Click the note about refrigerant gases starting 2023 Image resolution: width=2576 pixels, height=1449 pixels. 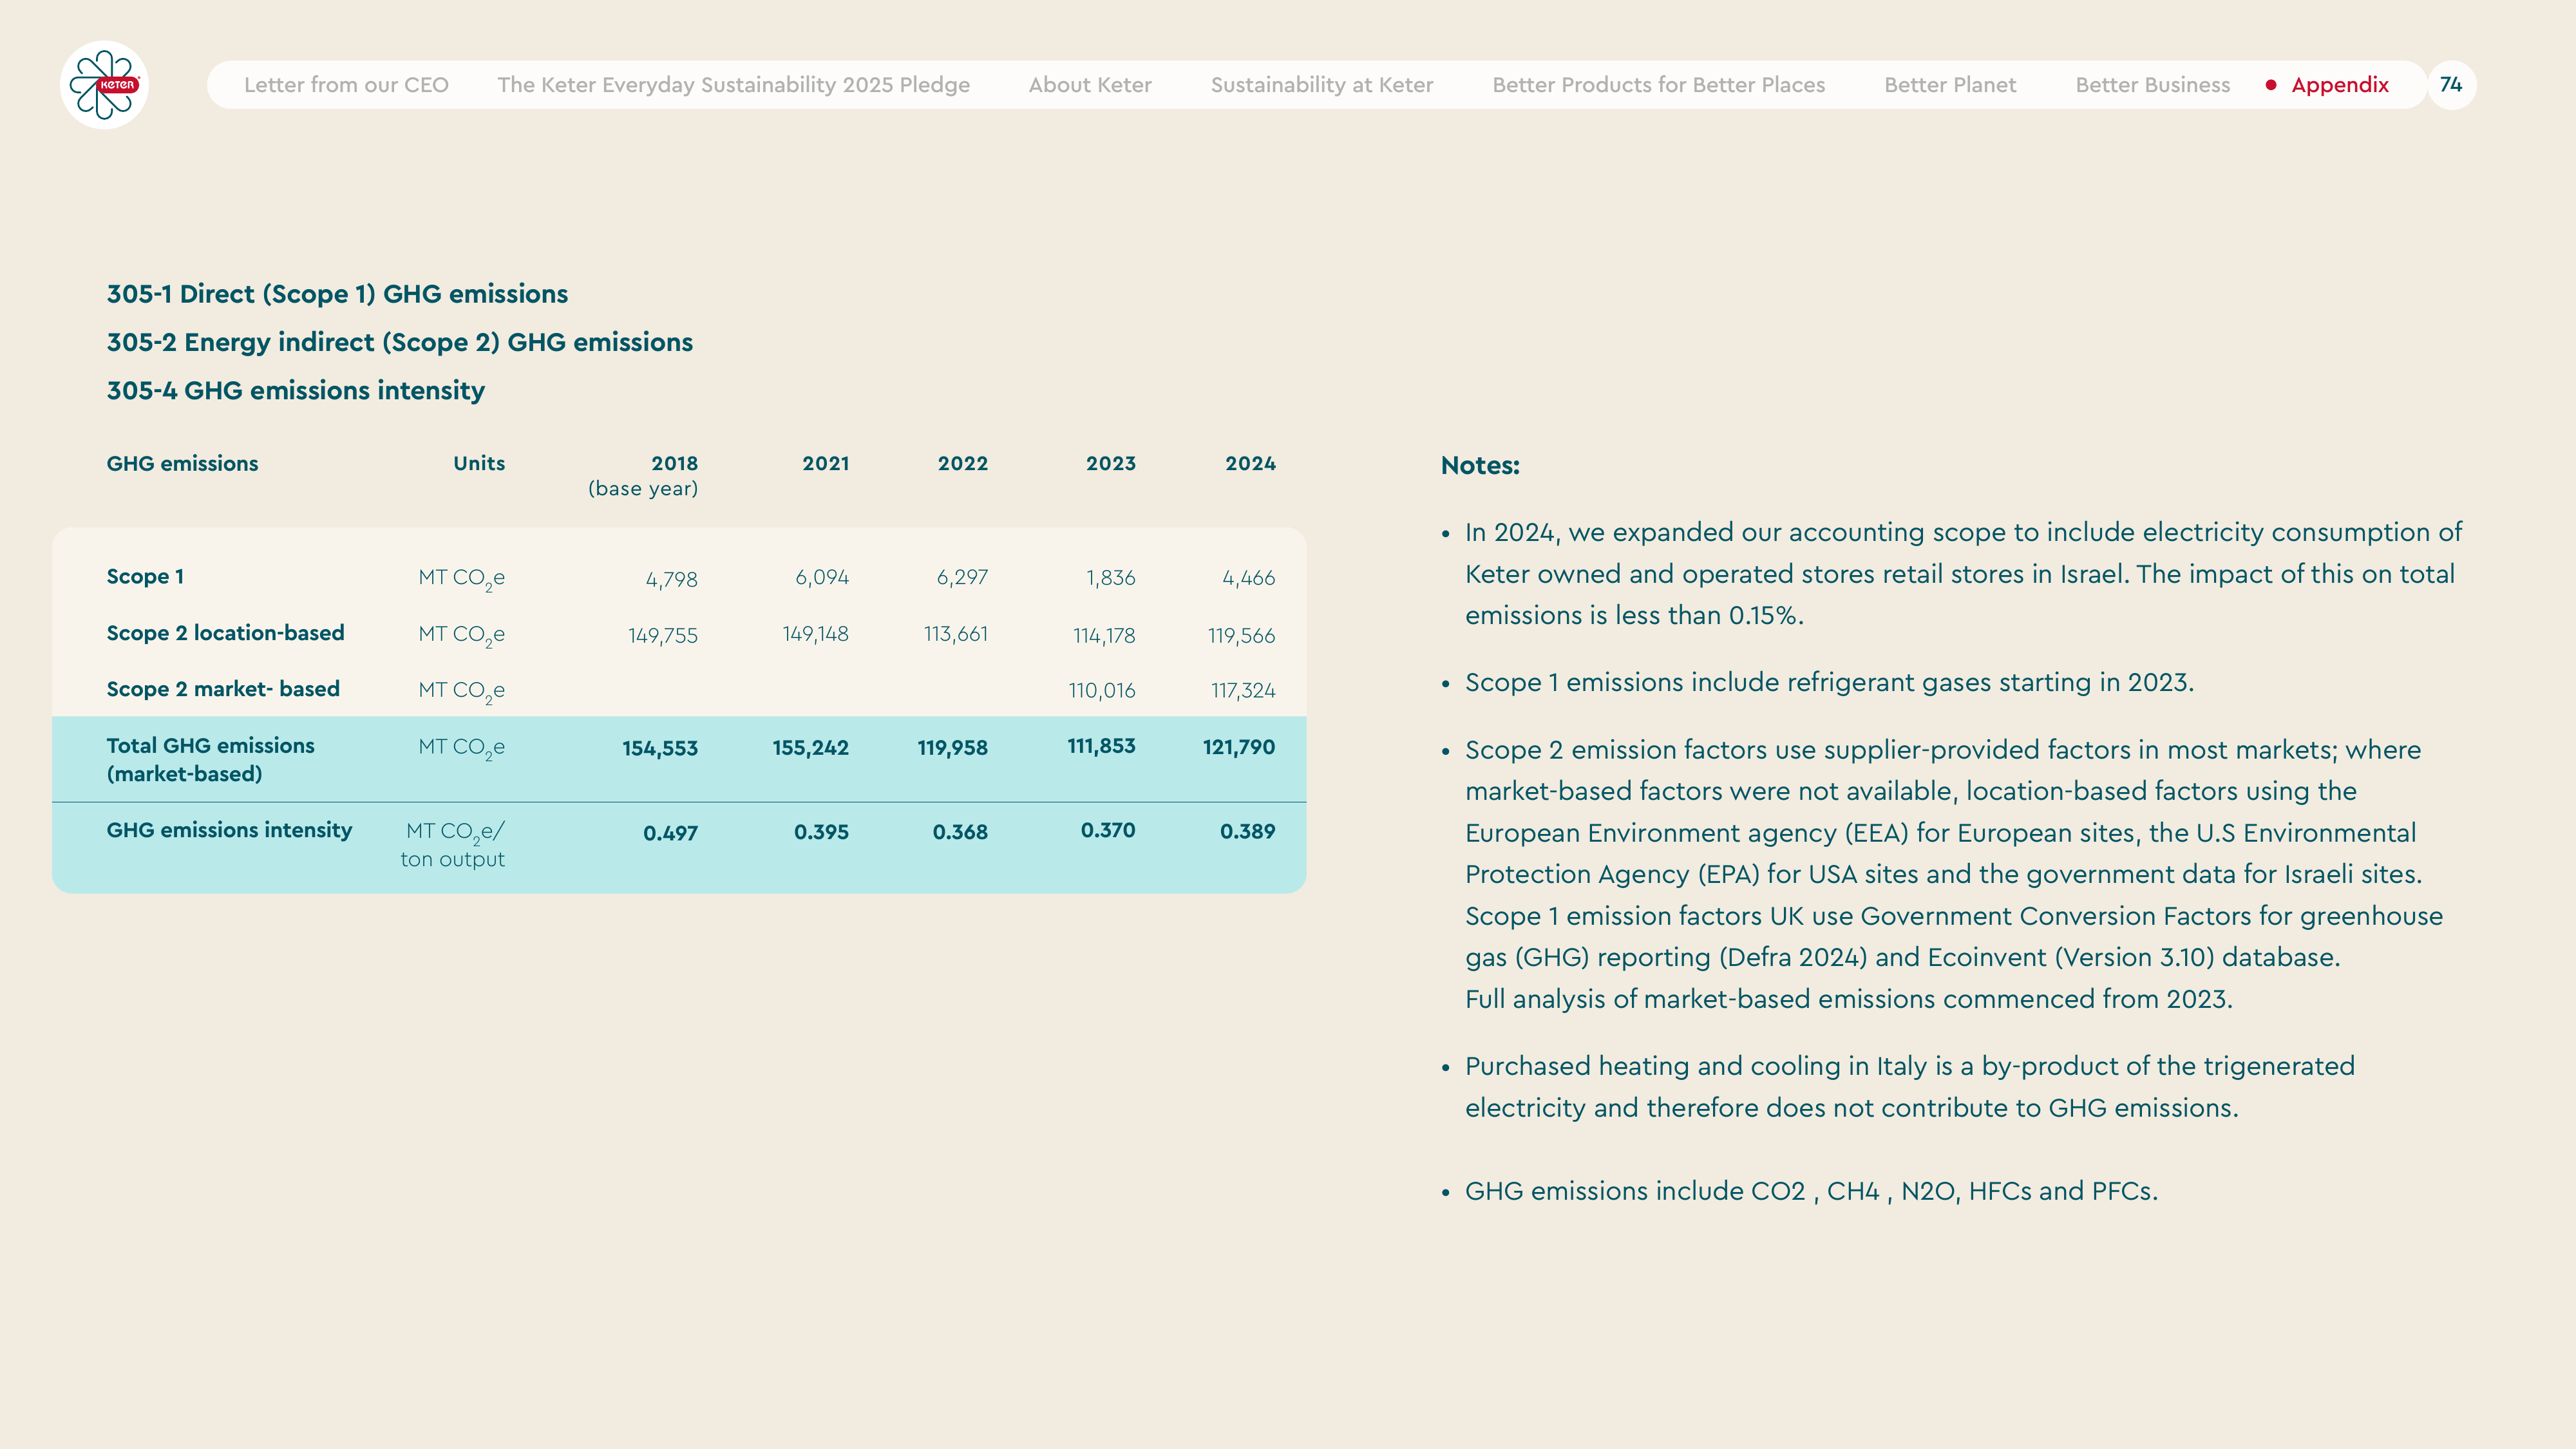[1829, 682]
